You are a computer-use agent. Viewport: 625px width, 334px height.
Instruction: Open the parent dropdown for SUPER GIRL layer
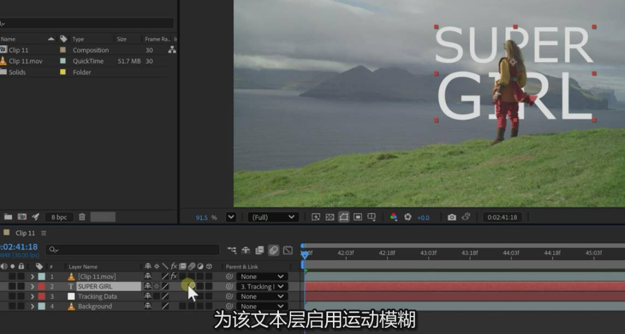262,287
